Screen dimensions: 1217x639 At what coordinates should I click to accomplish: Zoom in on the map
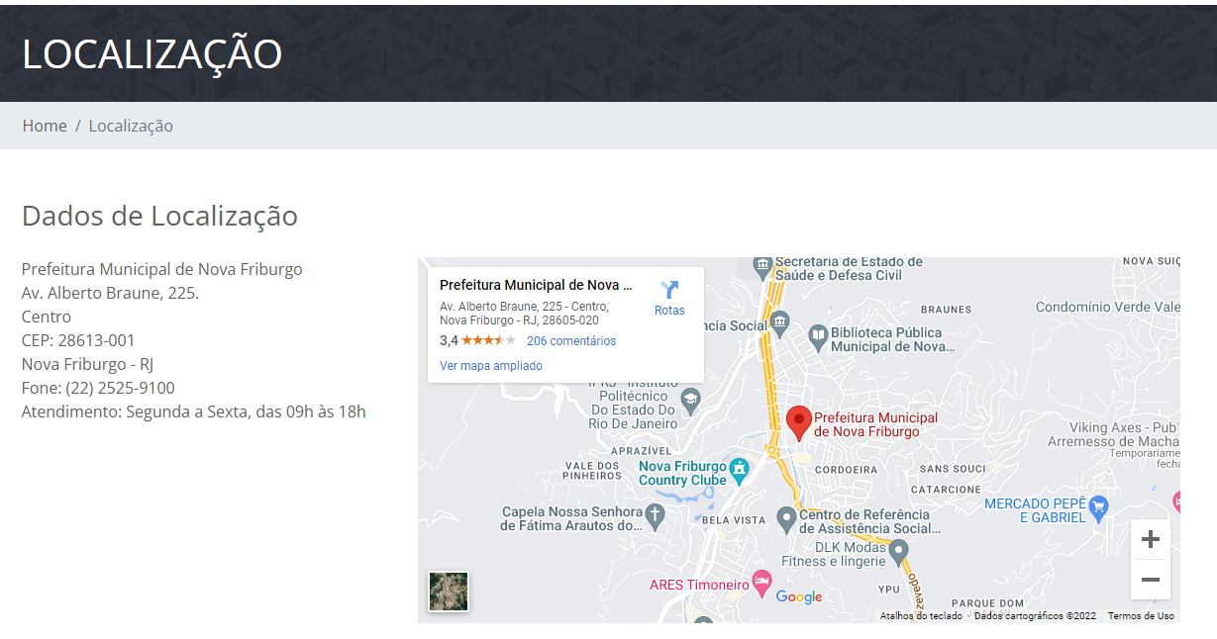pyautogui.click(x=1150, y=539)
